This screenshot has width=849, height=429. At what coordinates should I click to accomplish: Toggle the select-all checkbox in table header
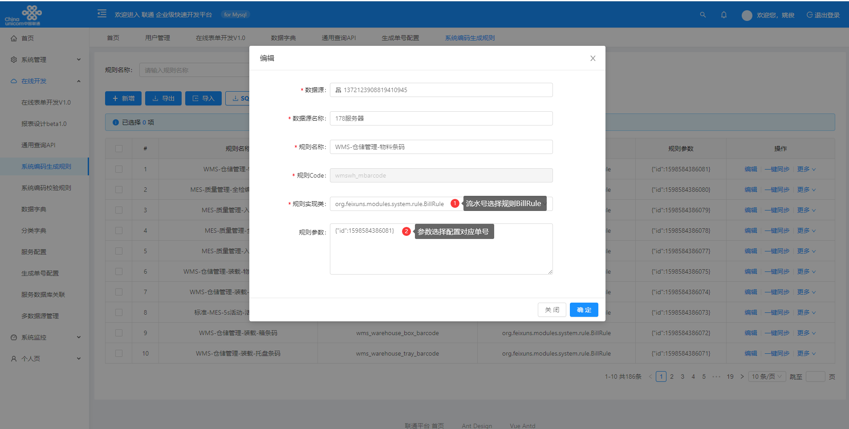(119, 149)
